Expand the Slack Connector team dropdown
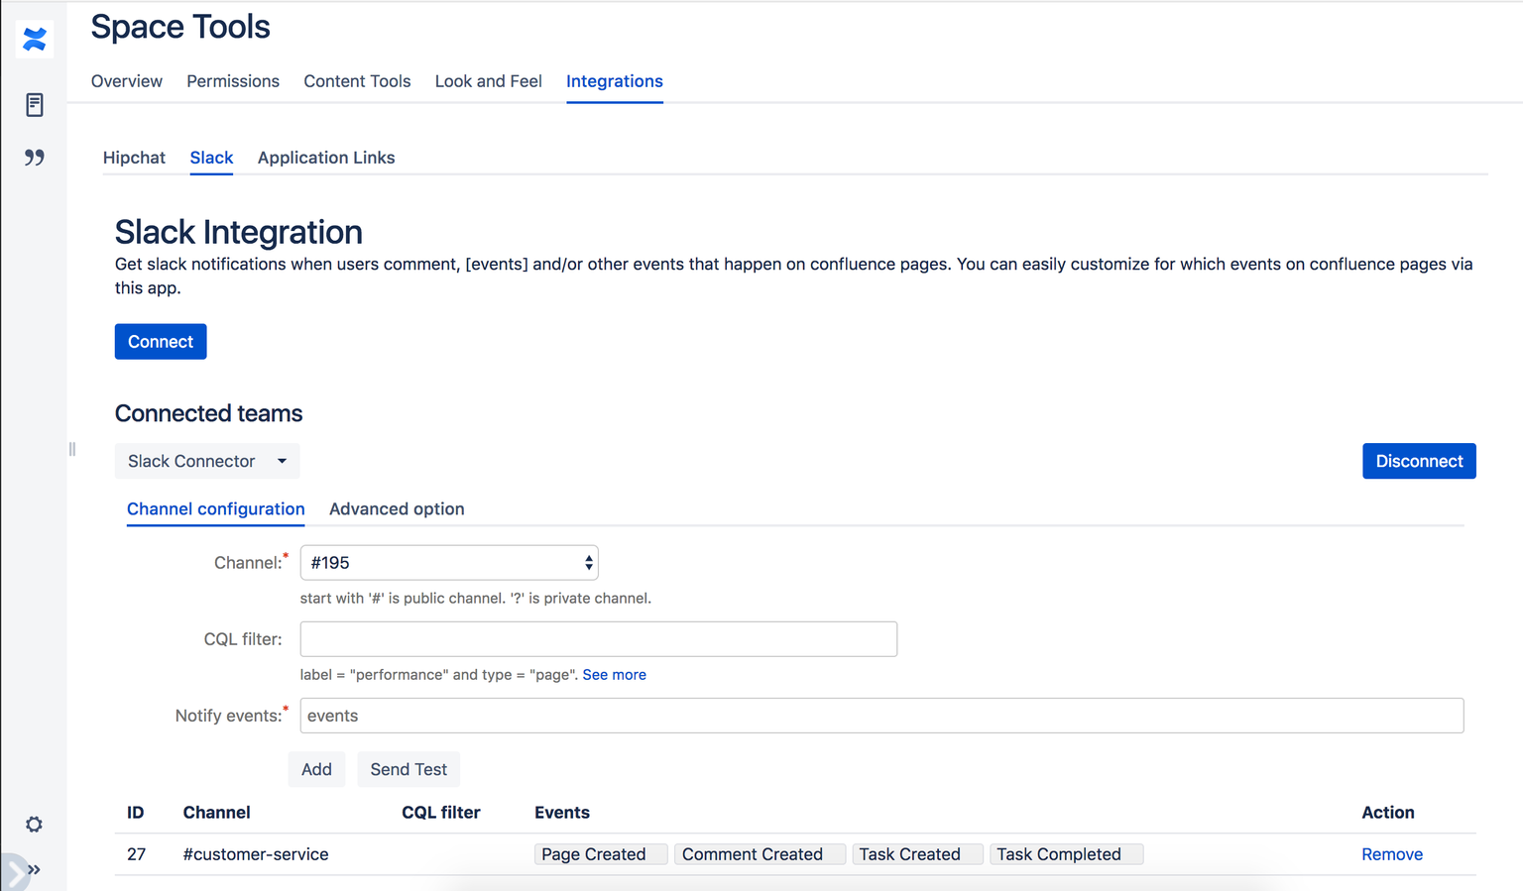The image size is (1523, 891). tap(207, 461)
